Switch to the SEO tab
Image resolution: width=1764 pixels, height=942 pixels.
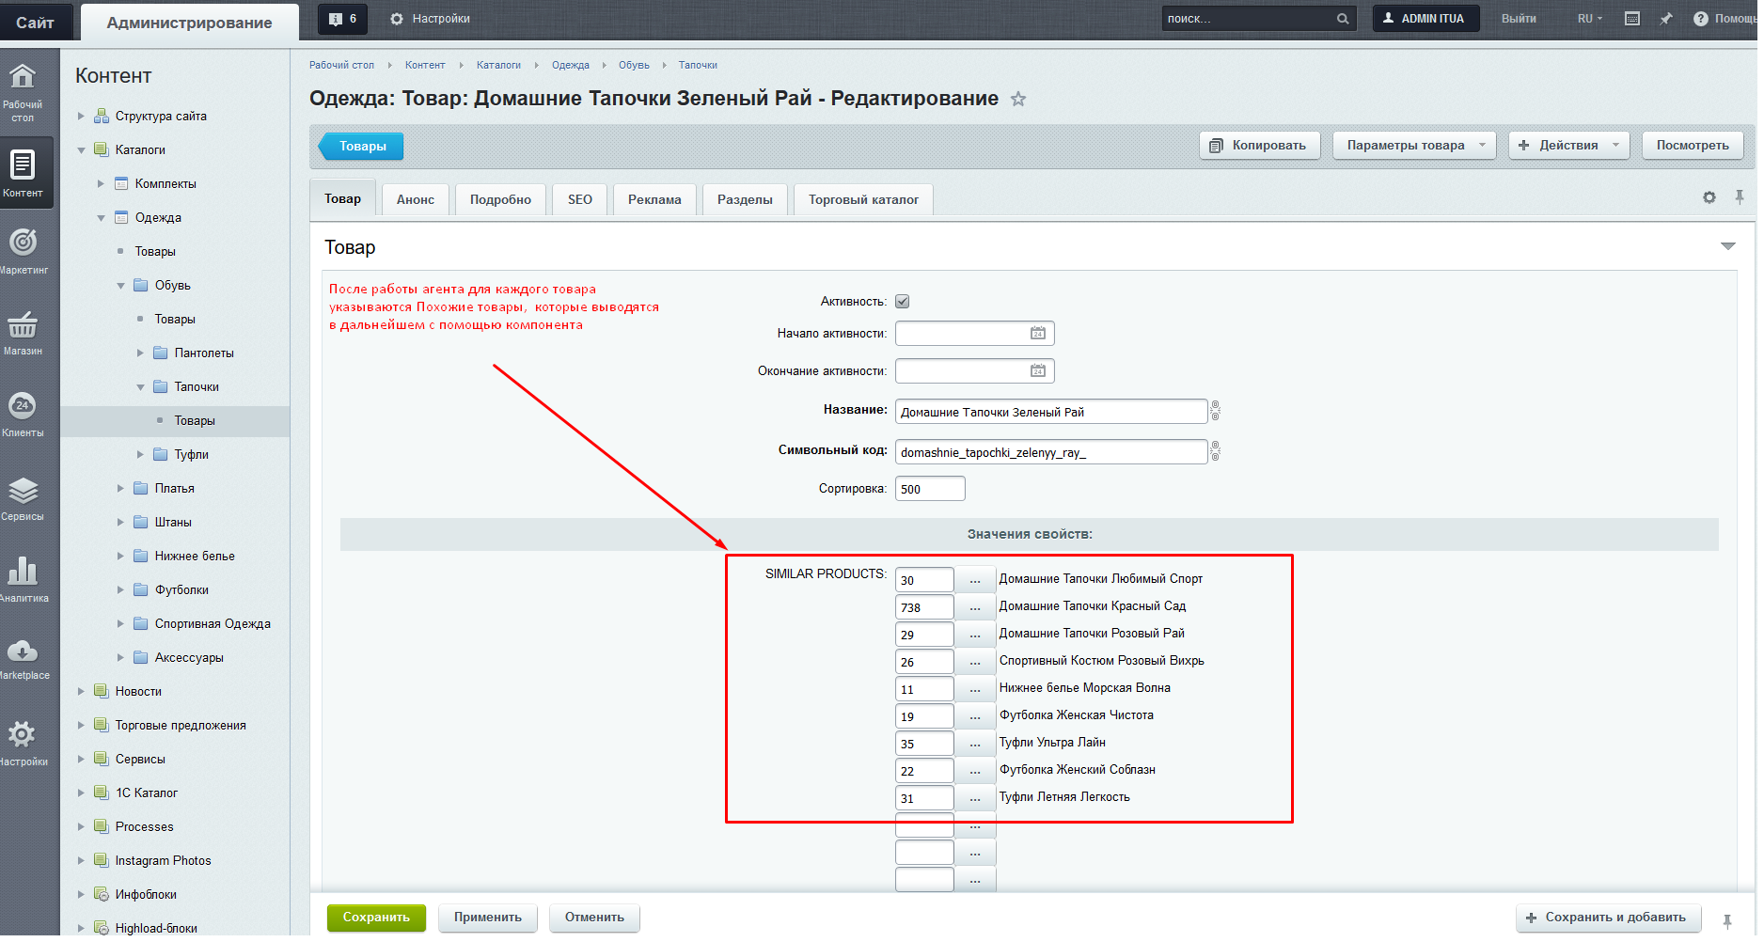(x=580, y=199)
